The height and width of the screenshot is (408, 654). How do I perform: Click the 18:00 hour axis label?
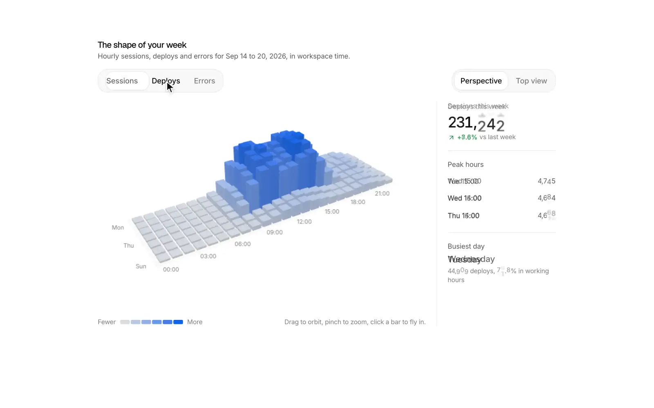point(358,202)
